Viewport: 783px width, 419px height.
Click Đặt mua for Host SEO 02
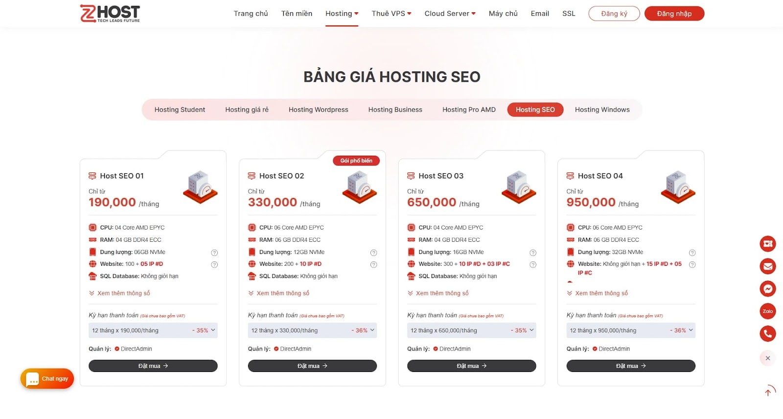[x=312, y=366]
